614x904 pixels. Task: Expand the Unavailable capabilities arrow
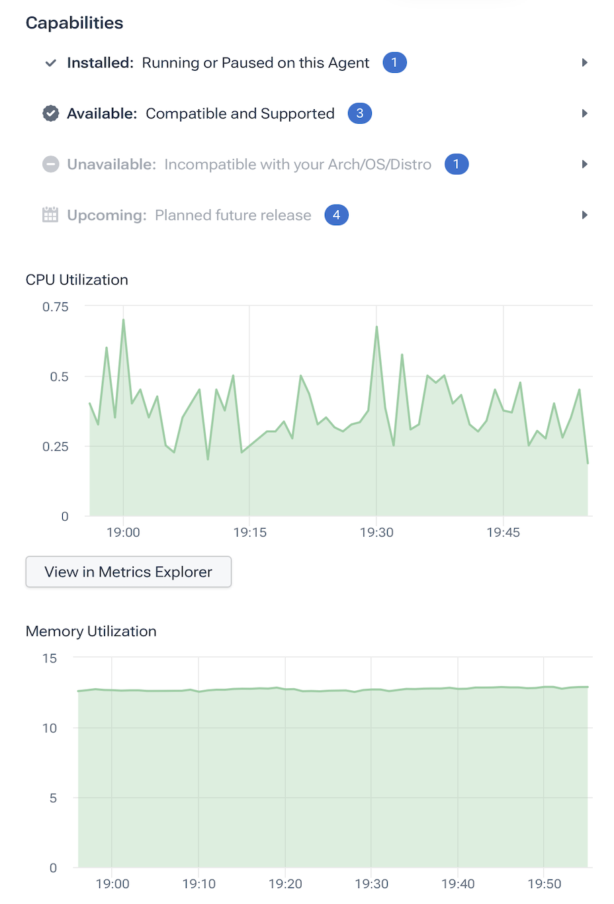[x=584, y=164]
